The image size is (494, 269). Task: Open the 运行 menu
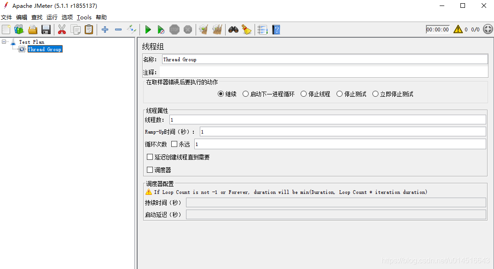pos(52,18)
